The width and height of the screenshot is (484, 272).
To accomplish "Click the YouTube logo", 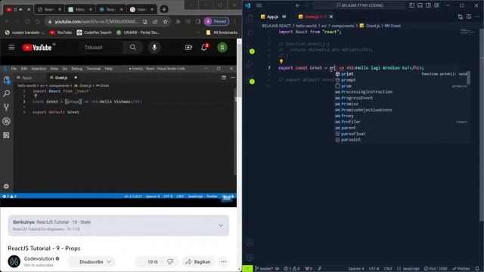I will coord(37,48).
